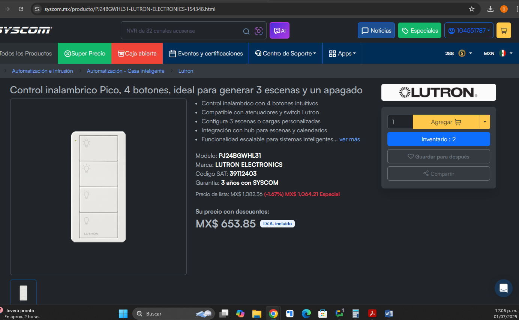The width and height of the screenshot is (519, 320).
Task: Open the Noticias button
Action: pos(376,31)
